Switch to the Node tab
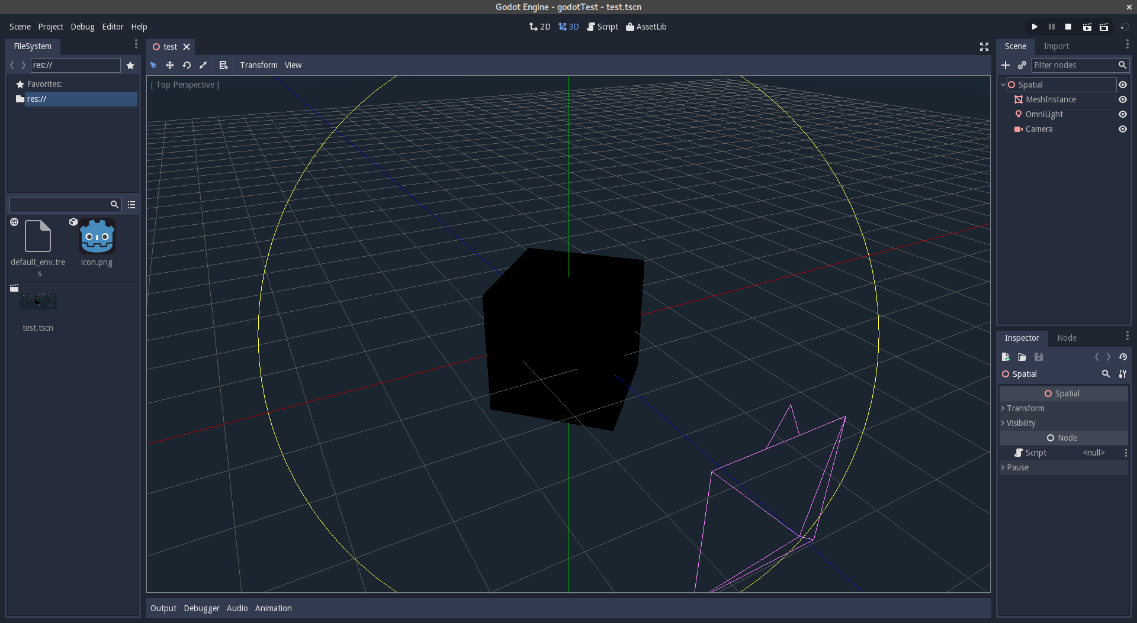 coord(1067,338)
